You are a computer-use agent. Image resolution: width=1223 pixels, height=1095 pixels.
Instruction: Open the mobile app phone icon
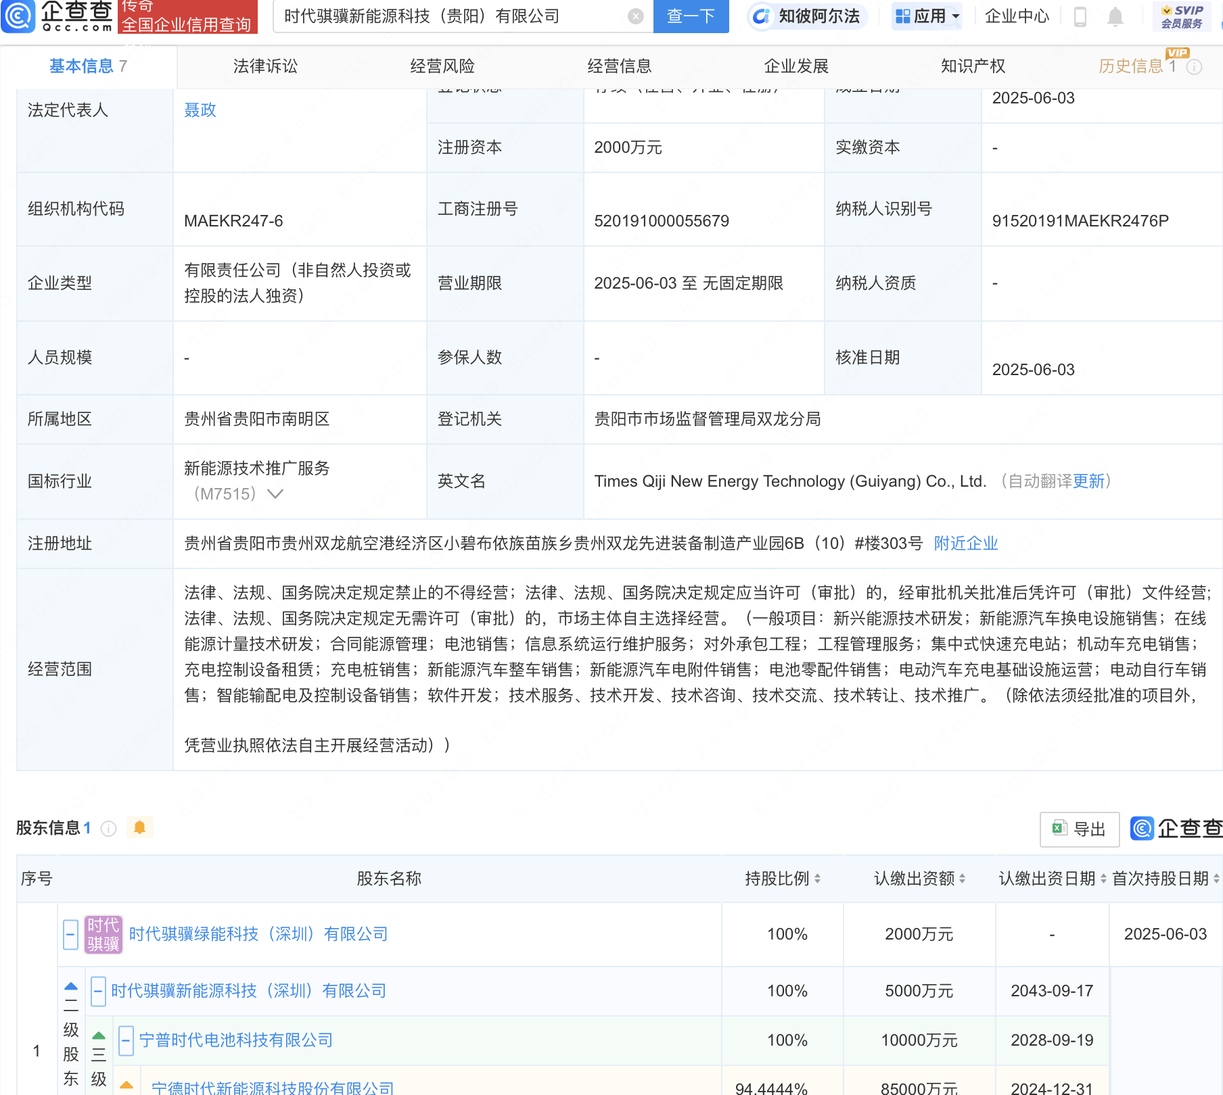(x=1080, y=16)
